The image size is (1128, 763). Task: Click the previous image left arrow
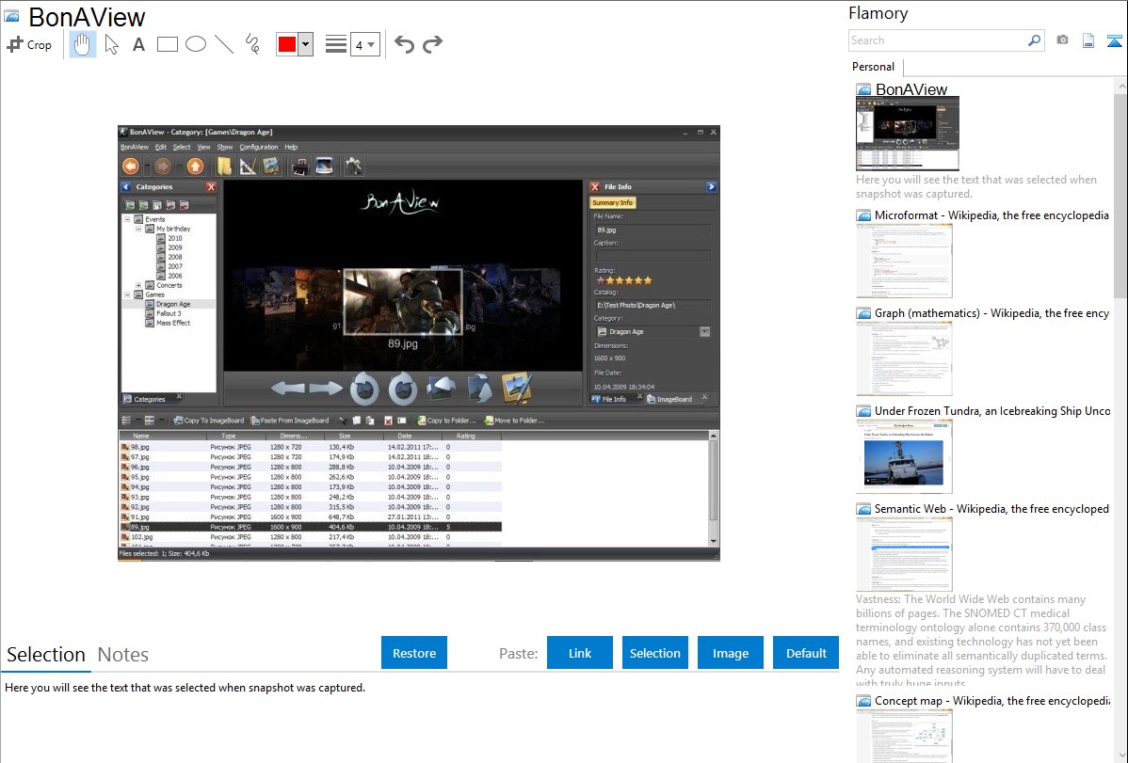[288, 389]
